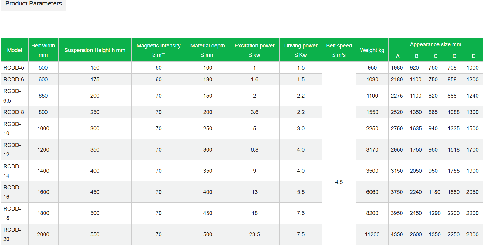Click the Weight kg column header

(x=372, y=50)
